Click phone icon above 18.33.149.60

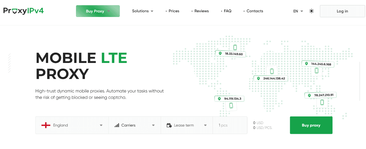coord(235,47)
